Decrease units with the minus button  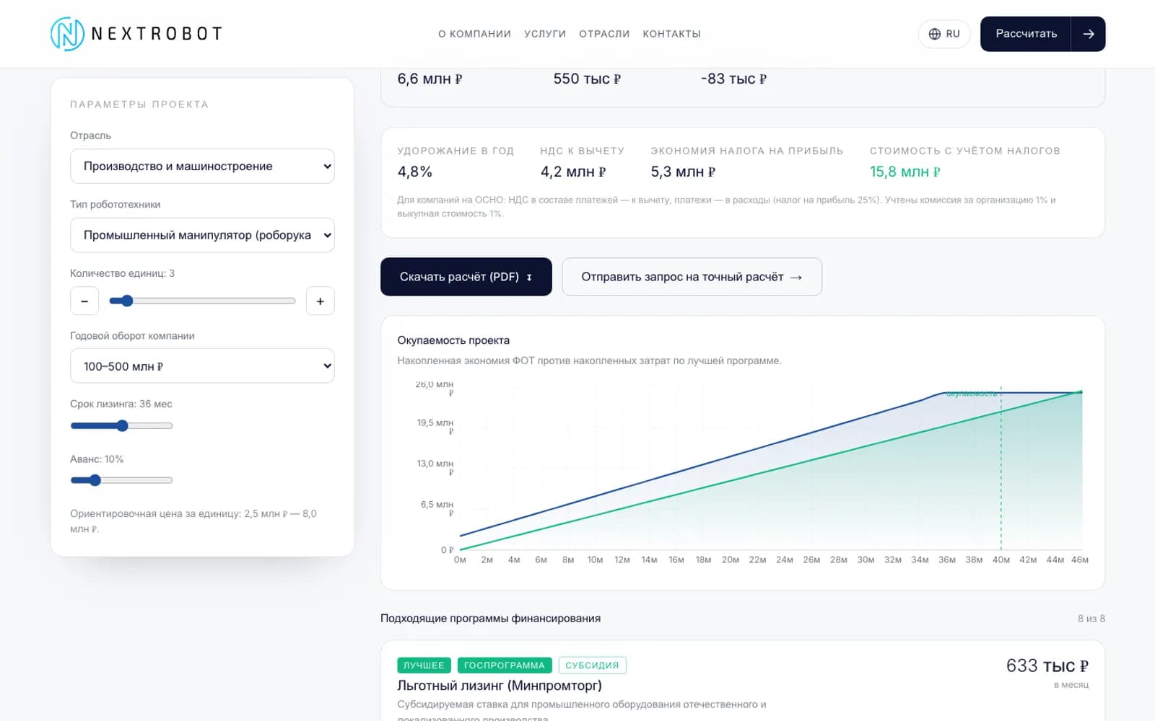(84, 301)
